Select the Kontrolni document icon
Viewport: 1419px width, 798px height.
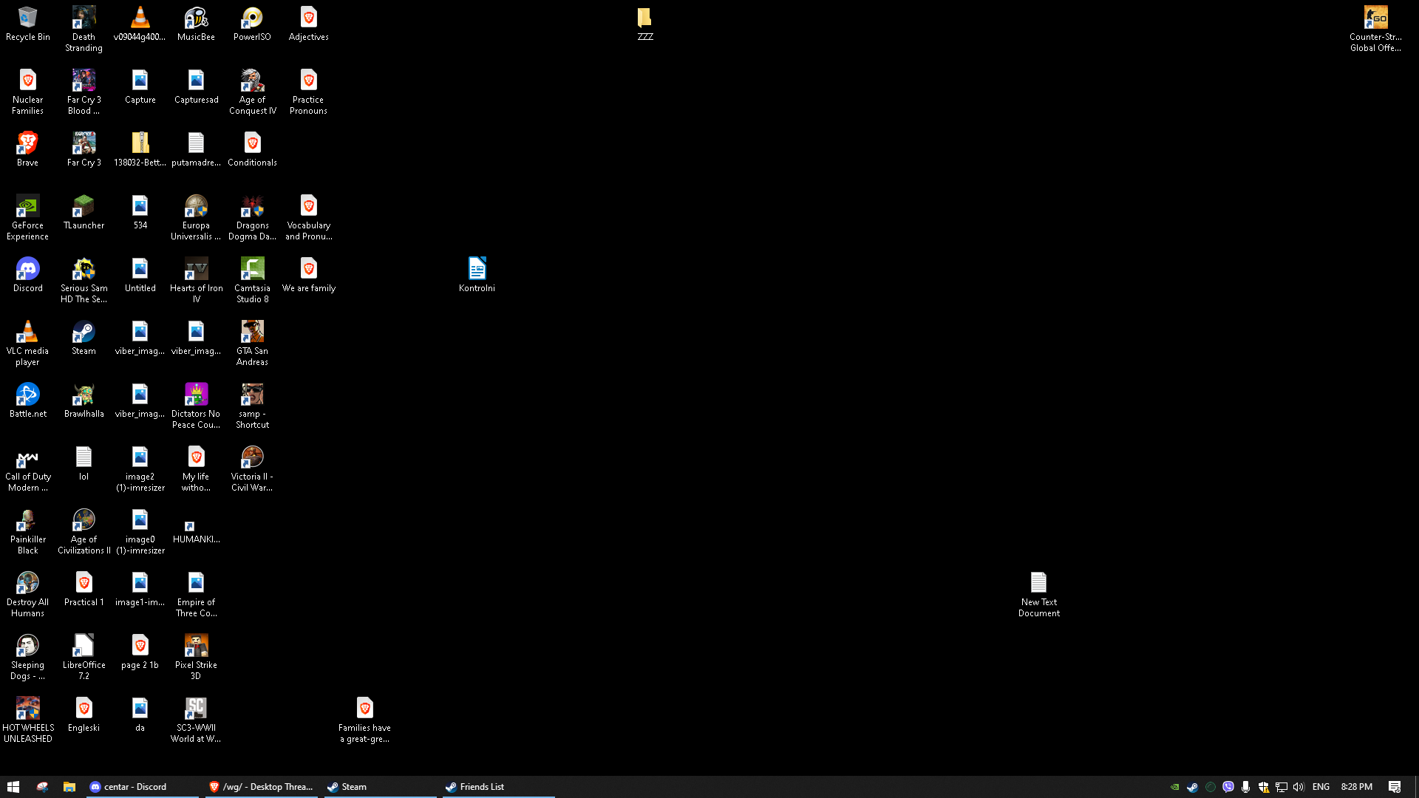[477, 275]
